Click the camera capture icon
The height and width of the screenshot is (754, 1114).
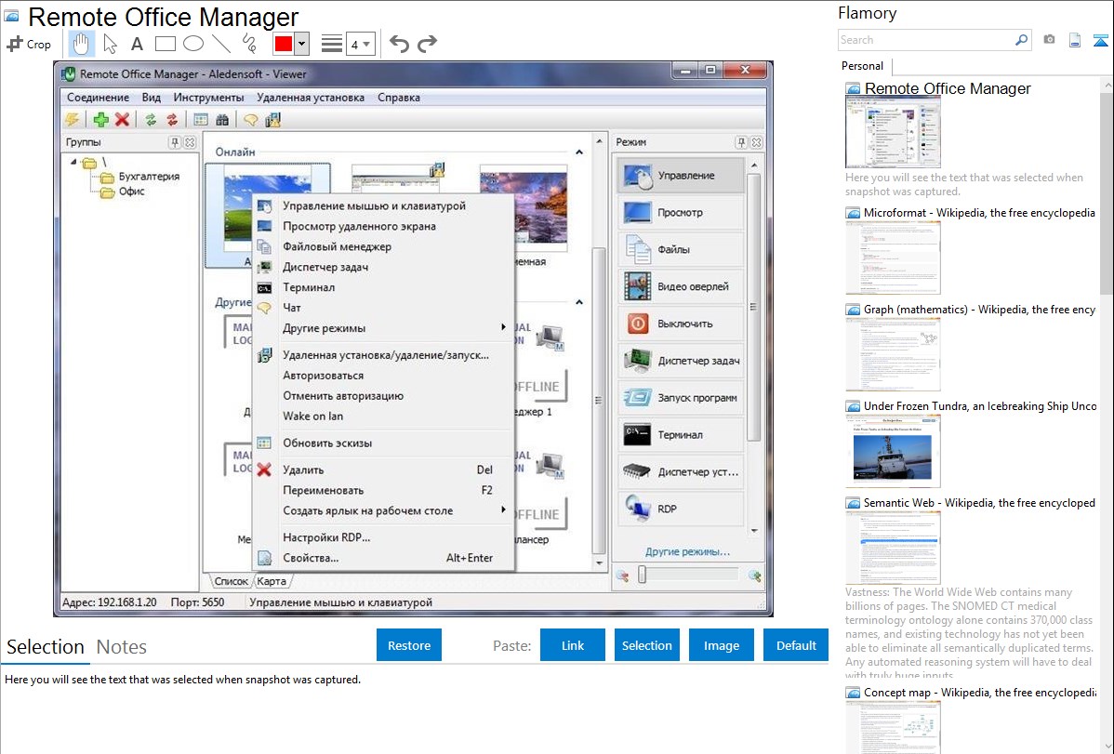pos(1049,40)
